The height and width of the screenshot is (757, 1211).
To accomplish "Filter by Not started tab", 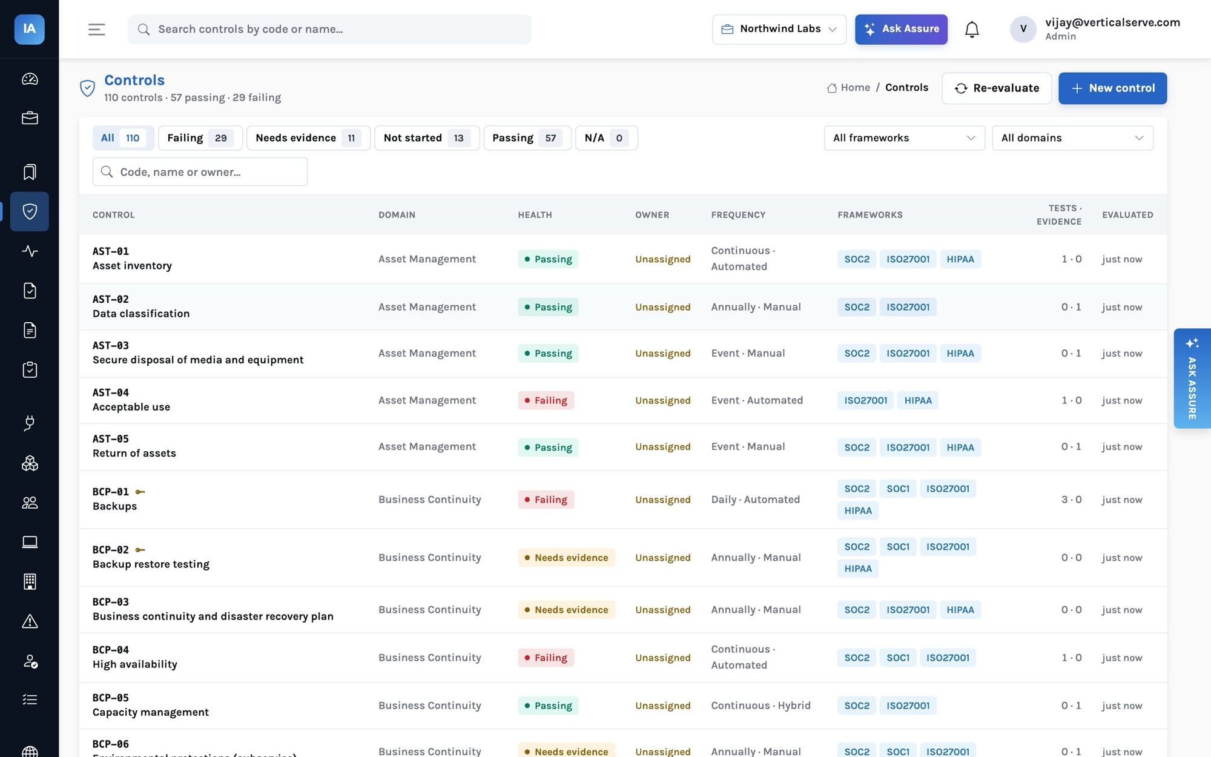I will pyautogui.click(x=427, y=138).
